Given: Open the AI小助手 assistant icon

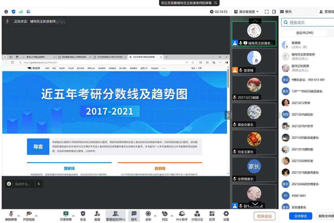Looking at the screenshot, I should [x=182, y=214].
